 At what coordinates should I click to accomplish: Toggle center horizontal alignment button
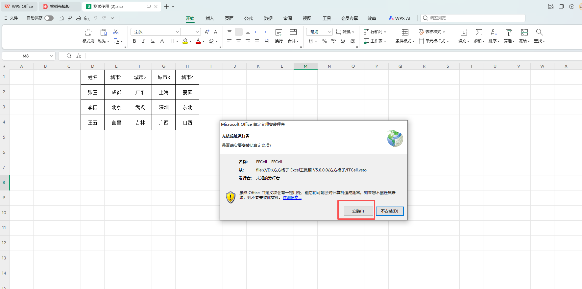[238, 41]
